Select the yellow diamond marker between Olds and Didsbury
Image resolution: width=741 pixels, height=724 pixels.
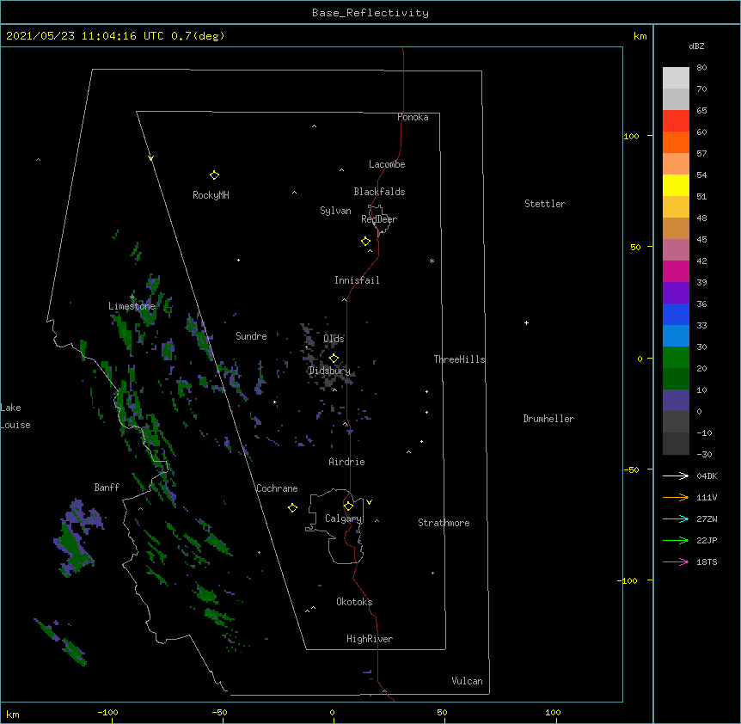coord(334,359)
